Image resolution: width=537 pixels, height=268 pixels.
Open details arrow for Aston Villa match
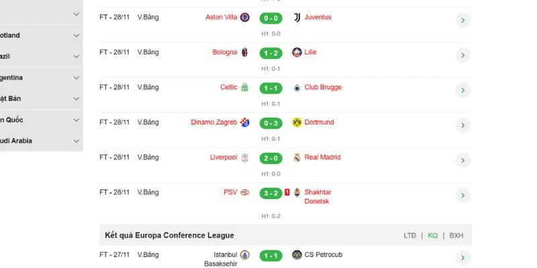coord(462,20)
